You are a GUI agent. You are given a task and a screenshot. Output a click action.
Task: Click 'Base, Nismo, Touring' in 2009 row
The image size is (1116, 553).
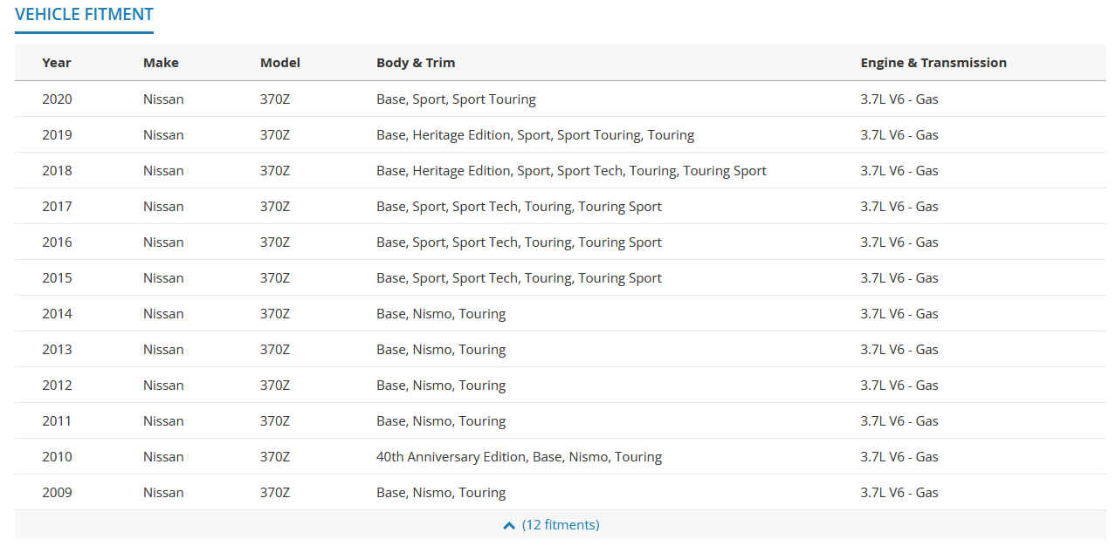pos(441,493)
